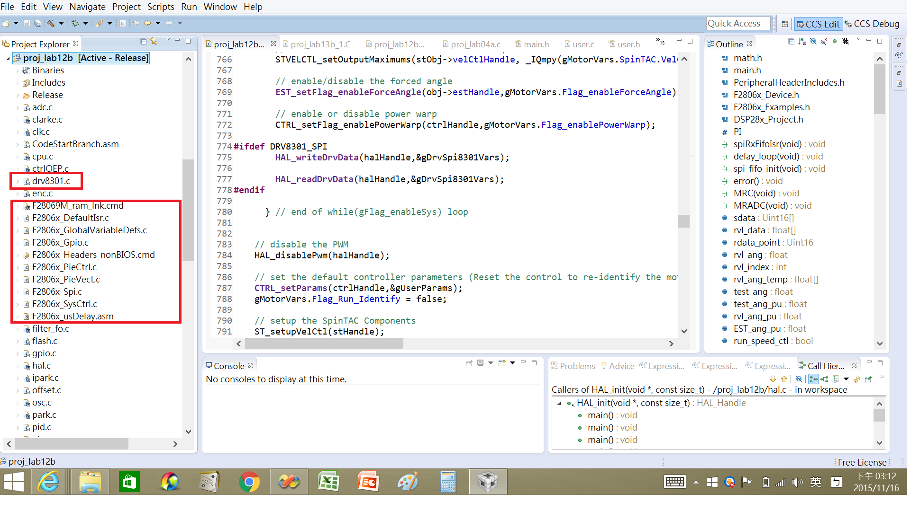Cancel the Call Hierarchy search
Screen dimensions: 910x511
point(799,379)
